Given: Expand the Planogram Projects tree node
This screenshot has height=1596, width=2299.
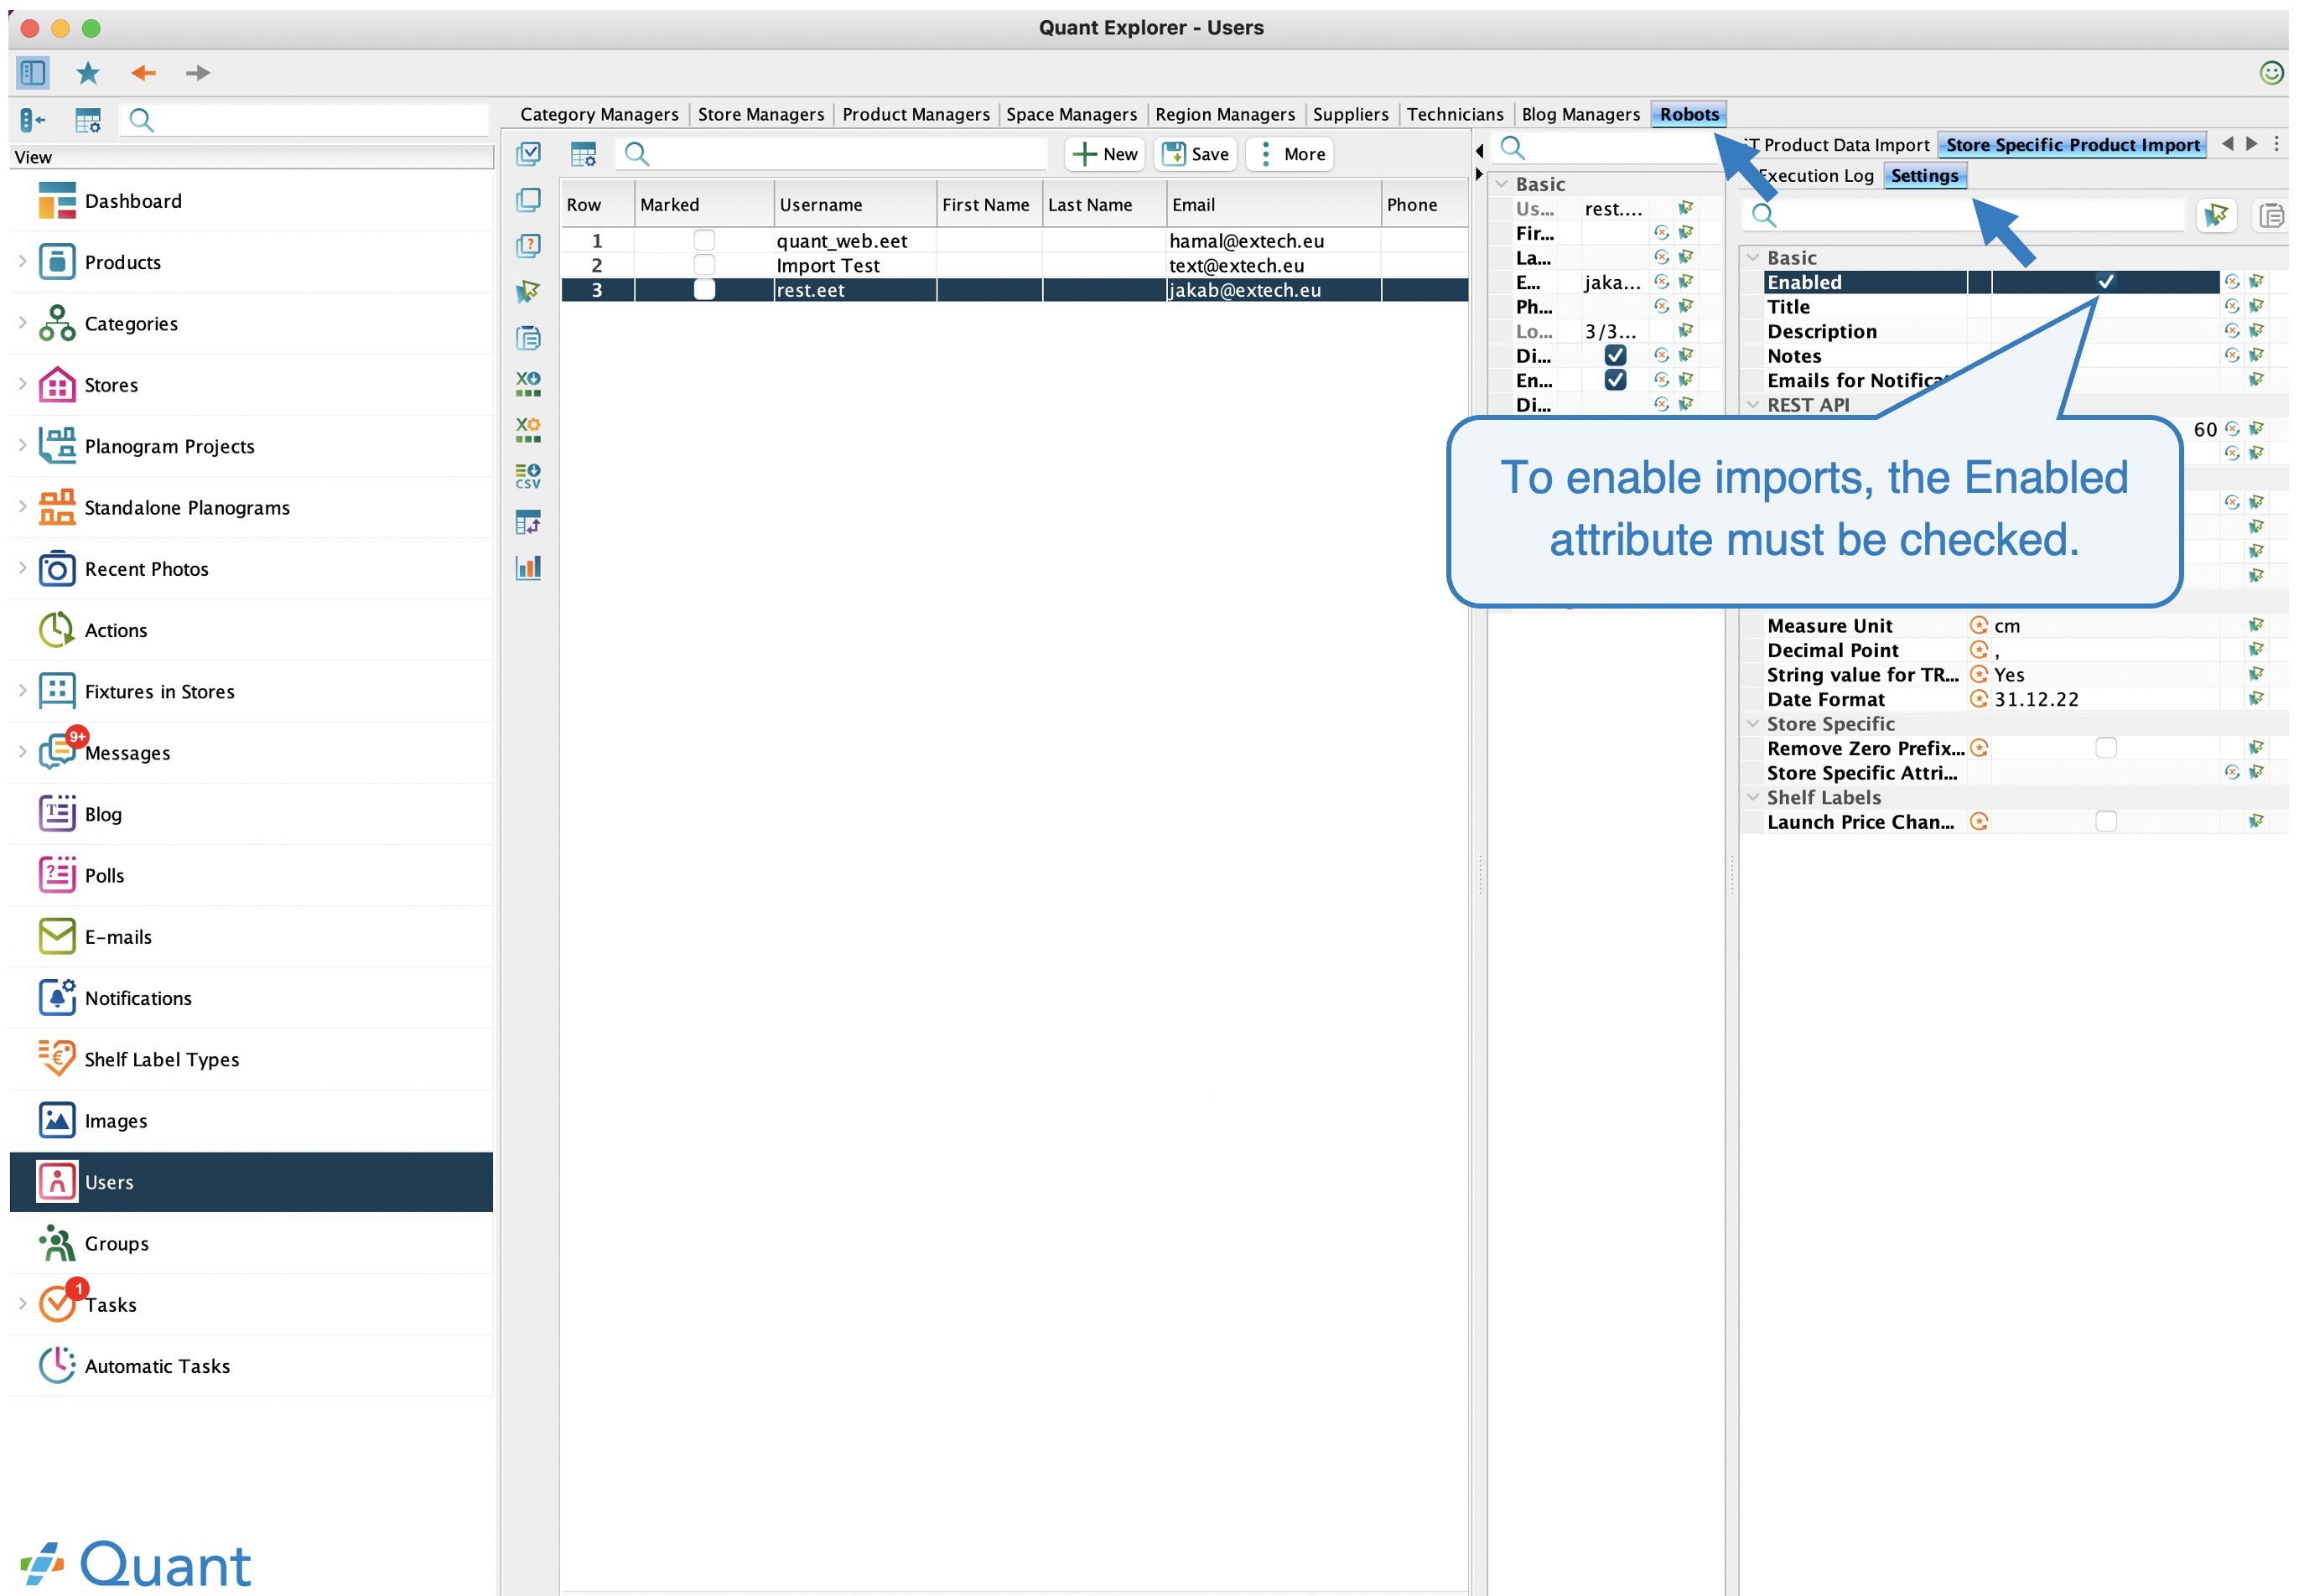Looking at the screenshot, I should click(x=22, y=446).
